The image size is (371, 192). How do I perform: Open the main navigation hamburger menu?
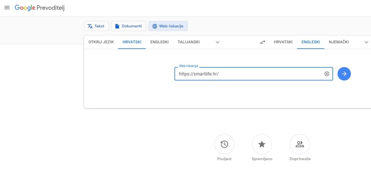coord(7,8)
